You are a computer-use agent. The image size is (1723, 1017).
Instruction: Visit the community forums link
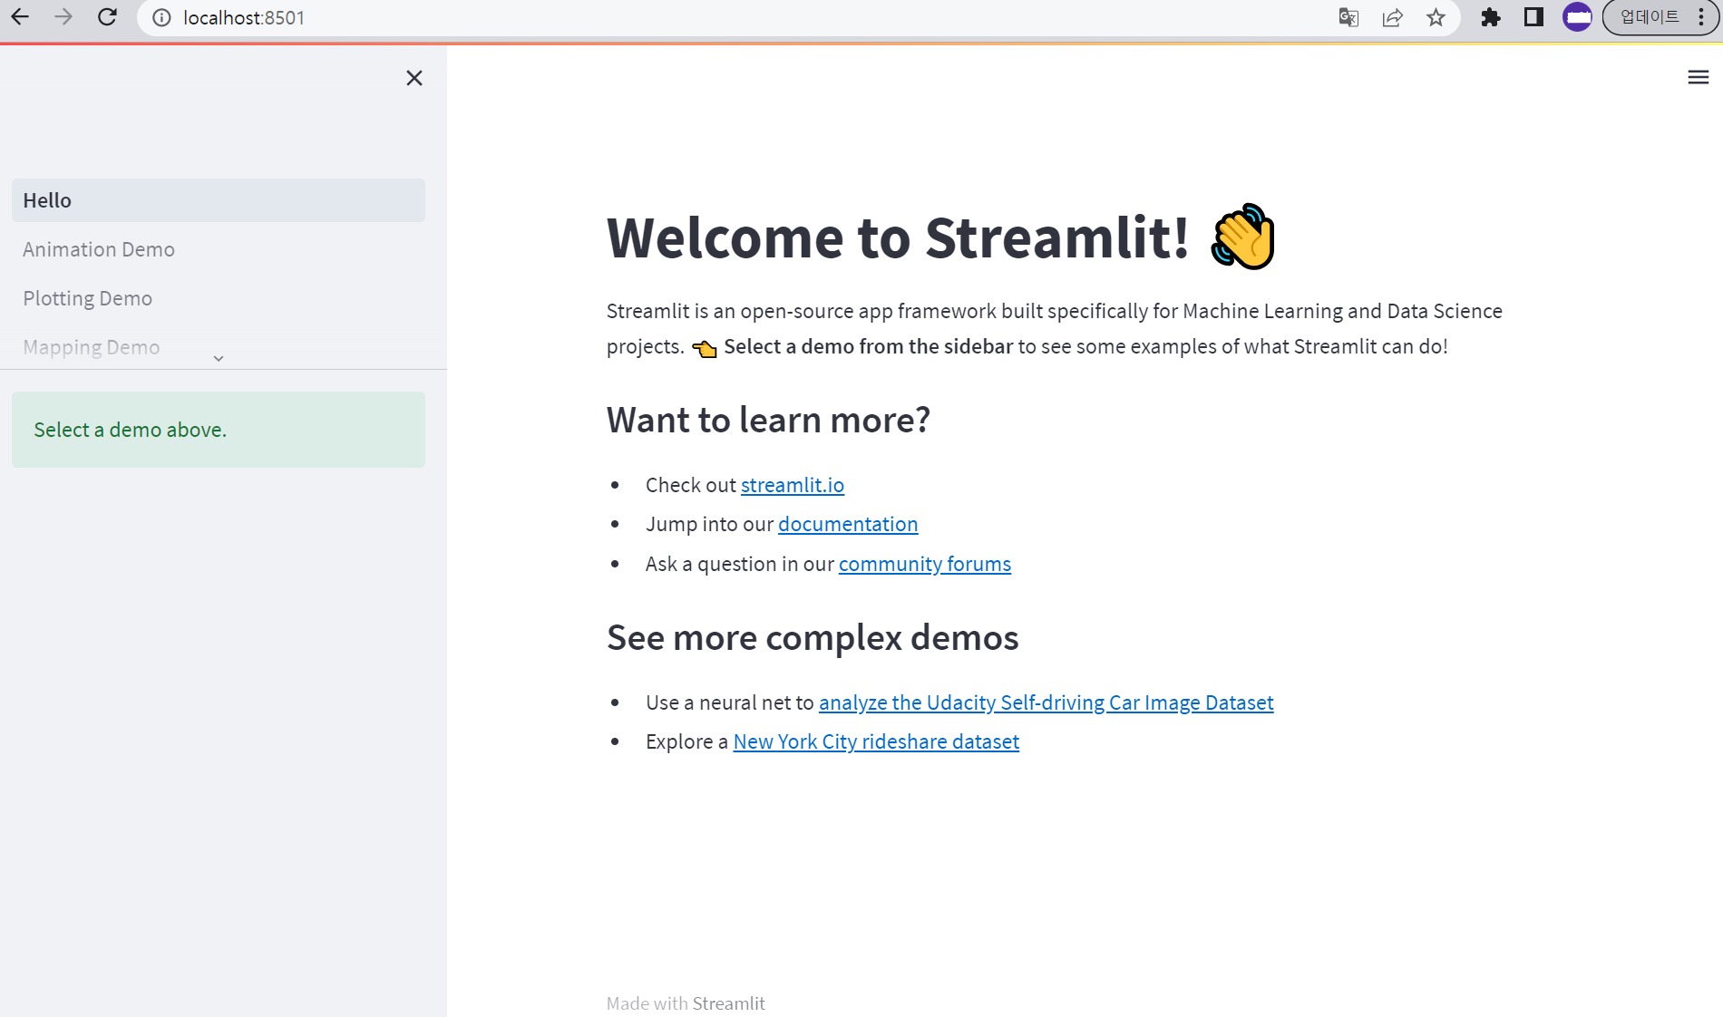pyautogui.click(x=925, y=564)
